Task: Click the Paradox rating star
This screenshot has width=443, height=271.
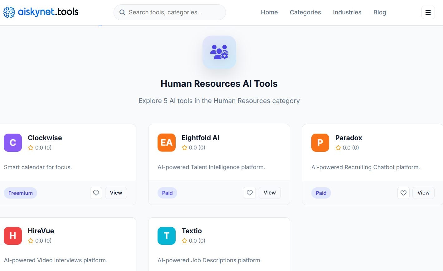Action: [338, 148]
